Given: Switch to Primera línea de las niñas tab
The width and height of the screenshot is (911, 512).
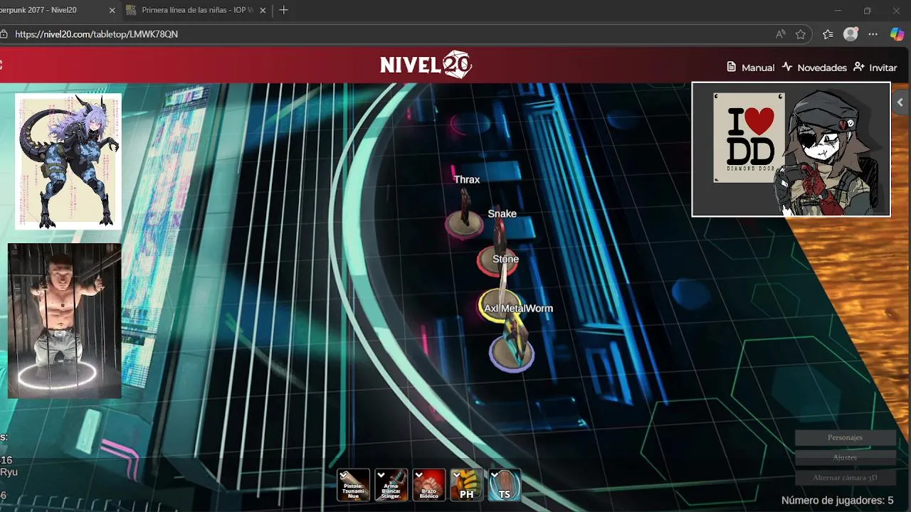Looking at the screenshot, I should (196, 11).
